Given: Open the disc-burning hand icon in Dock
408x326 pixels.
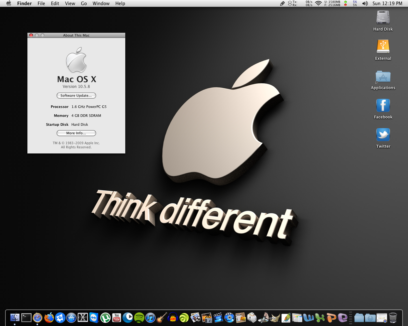Looking at the screenshot, I should 263,317.
